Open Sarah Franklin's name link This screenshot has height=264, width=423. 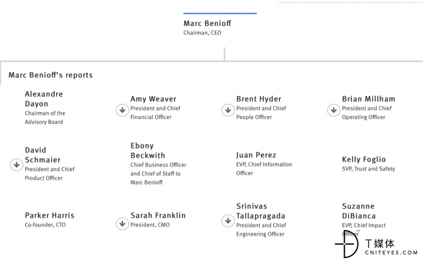click(158, 215)
